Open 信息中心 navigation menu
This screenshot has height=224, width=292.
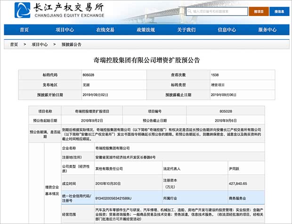[227, 30]
